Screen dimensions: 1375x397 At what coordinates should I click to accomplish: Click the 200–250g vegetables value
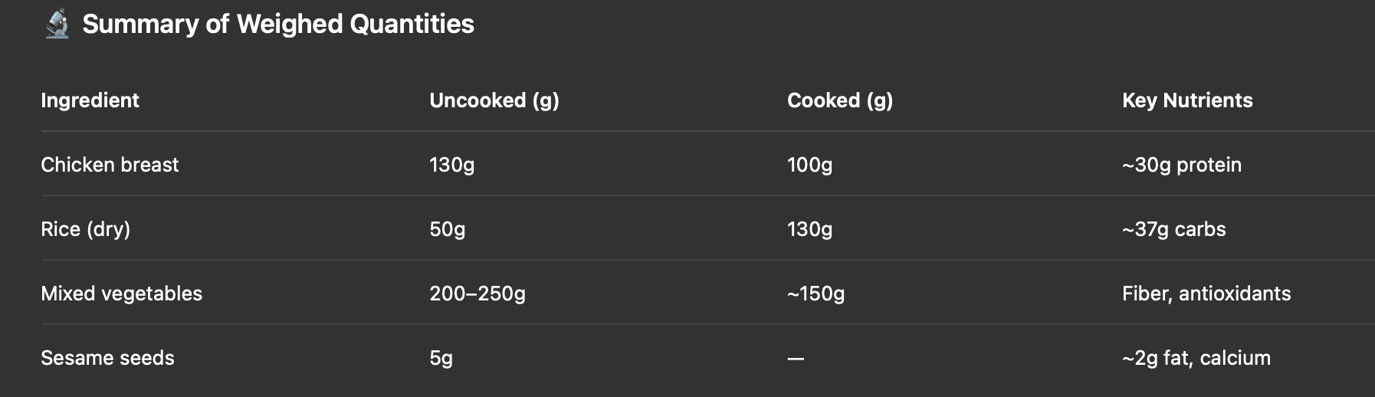tap(477, 294)
